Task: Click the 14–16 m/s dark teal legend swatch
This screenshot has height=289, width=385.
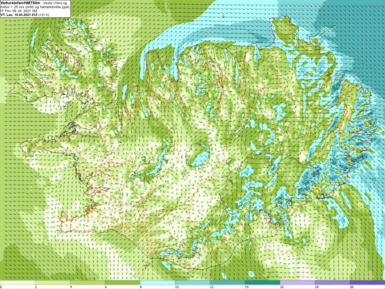Action: (262, 283)
